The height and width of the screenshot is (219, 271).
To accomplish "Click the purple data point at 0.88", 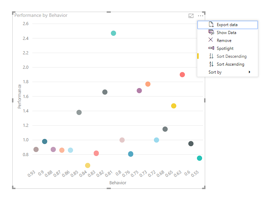I will [53, 149].
